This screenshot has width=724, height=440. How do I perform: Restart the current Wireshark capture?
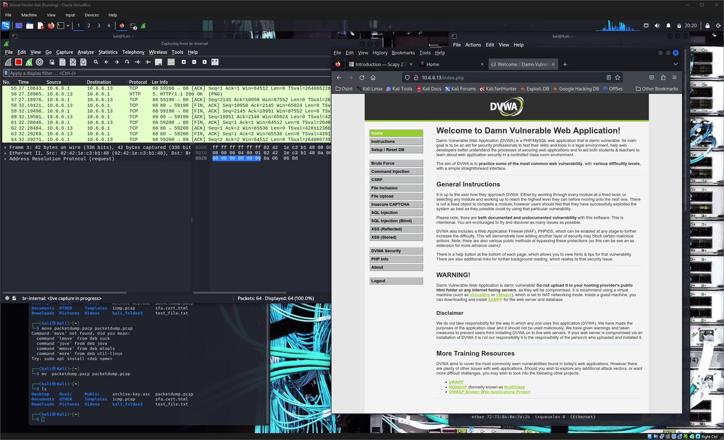coord(29,62)
